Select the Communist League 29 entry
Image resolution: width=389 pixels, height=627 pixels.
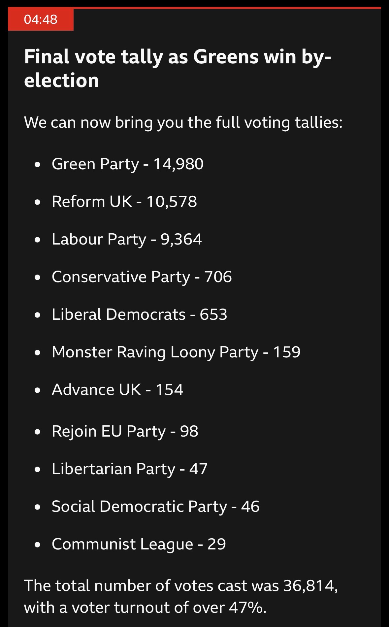click(139, 544)
